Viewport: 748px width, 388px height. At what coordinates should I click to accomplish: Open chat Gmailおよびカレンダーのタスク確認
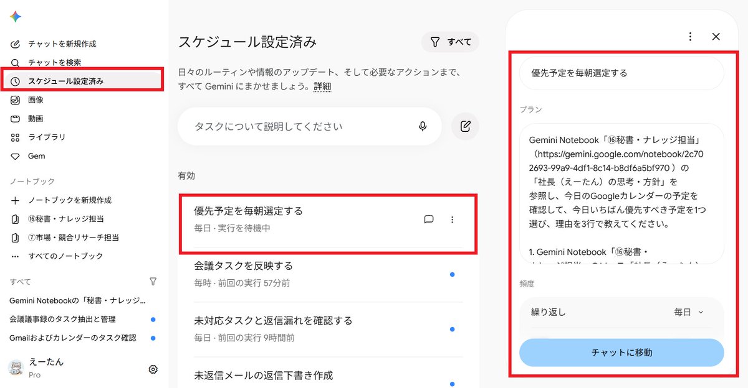click(73, 338)
